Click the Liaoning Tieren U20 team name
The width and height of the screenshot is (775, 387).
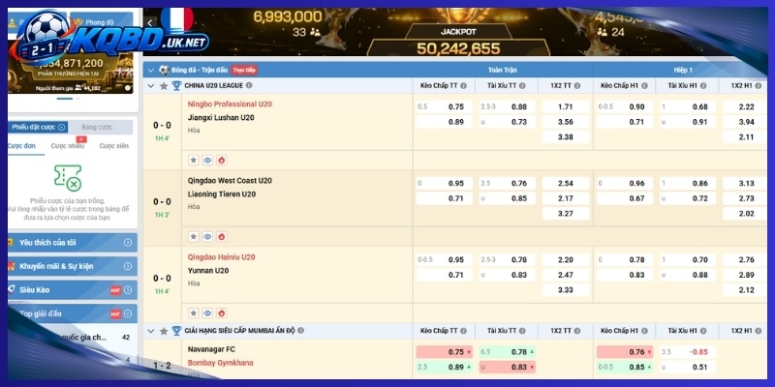222,194
